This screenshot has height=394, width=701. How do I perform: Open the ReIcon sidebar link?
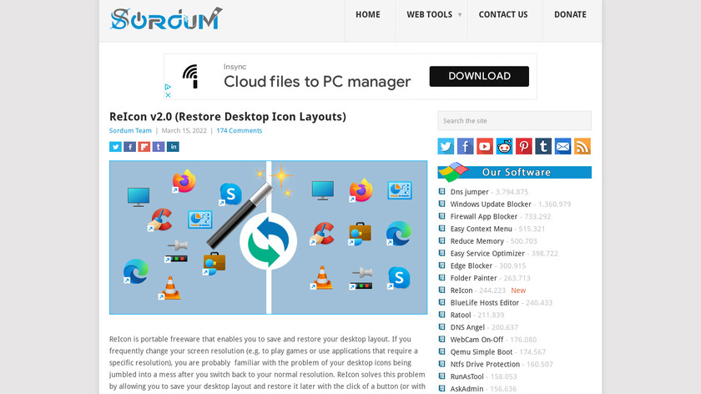tap(461, 290)
